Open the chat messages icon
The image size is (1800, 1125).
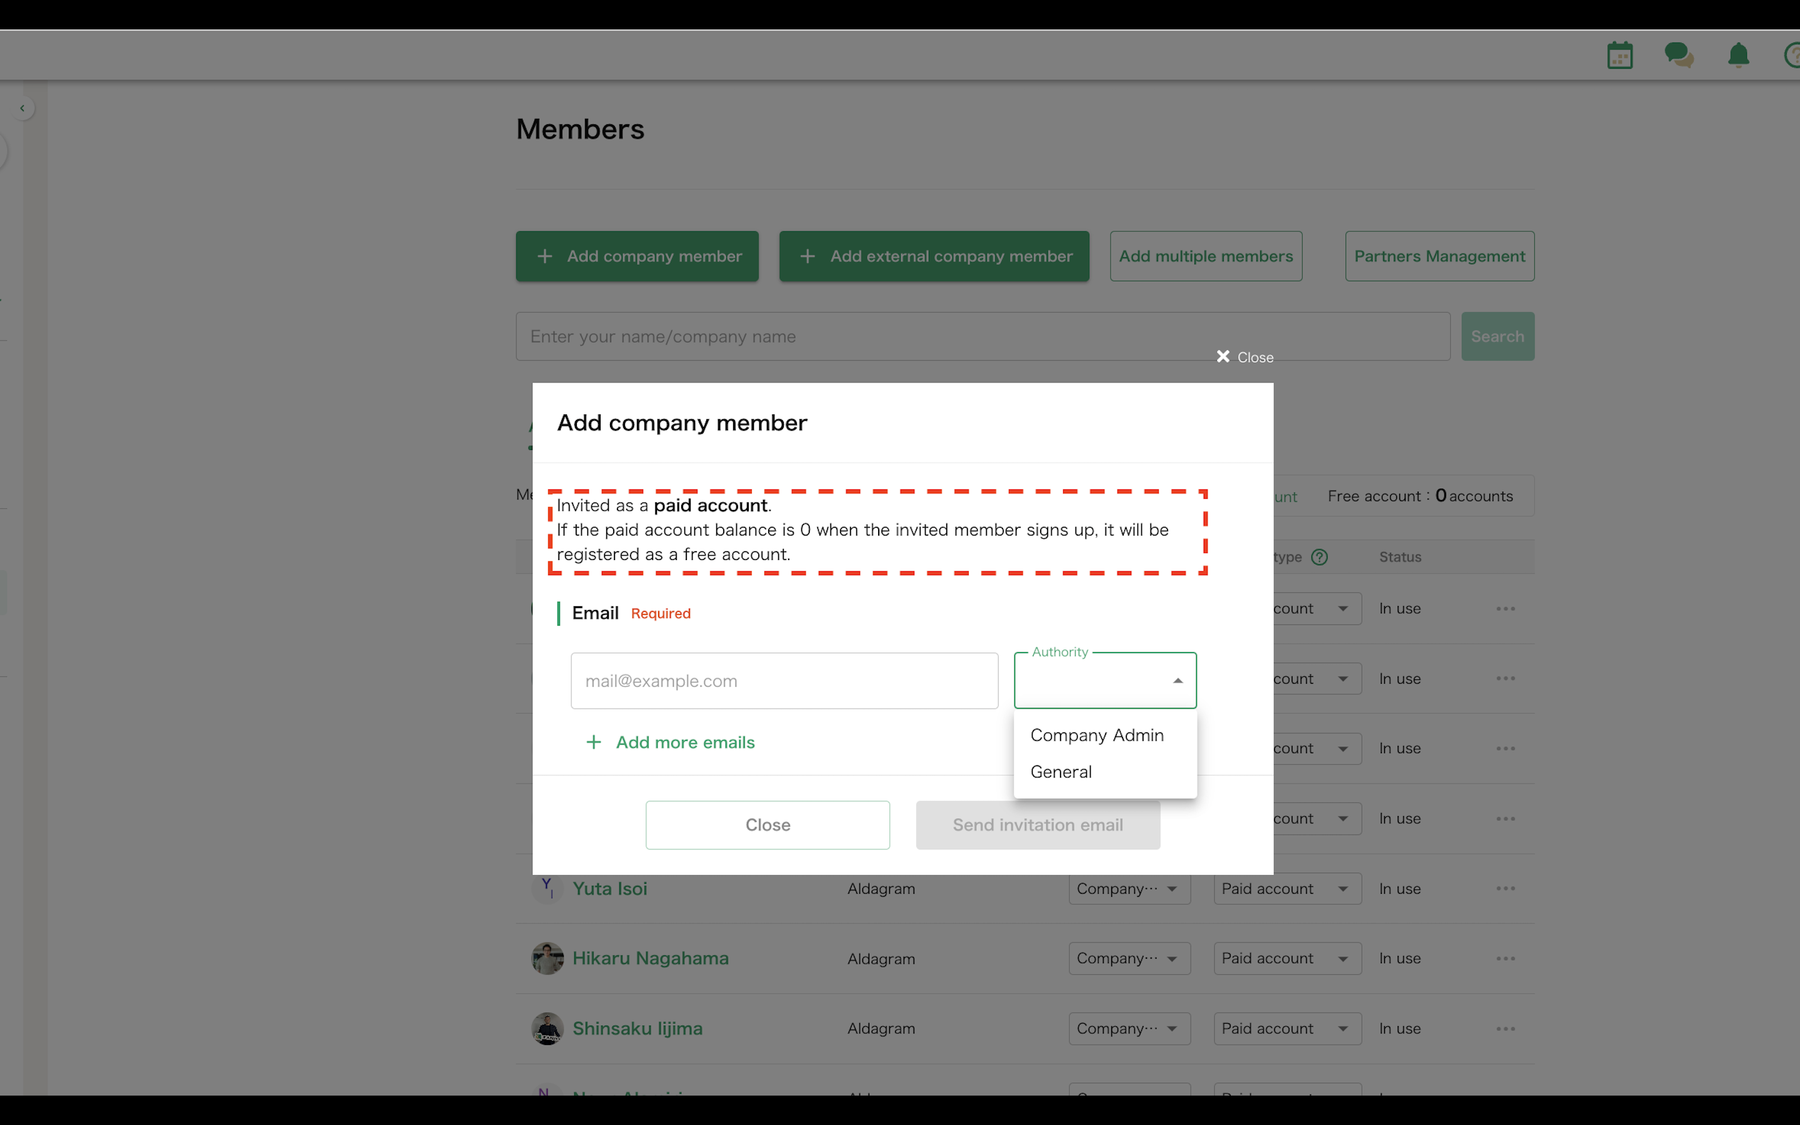tap(1679, 56)
